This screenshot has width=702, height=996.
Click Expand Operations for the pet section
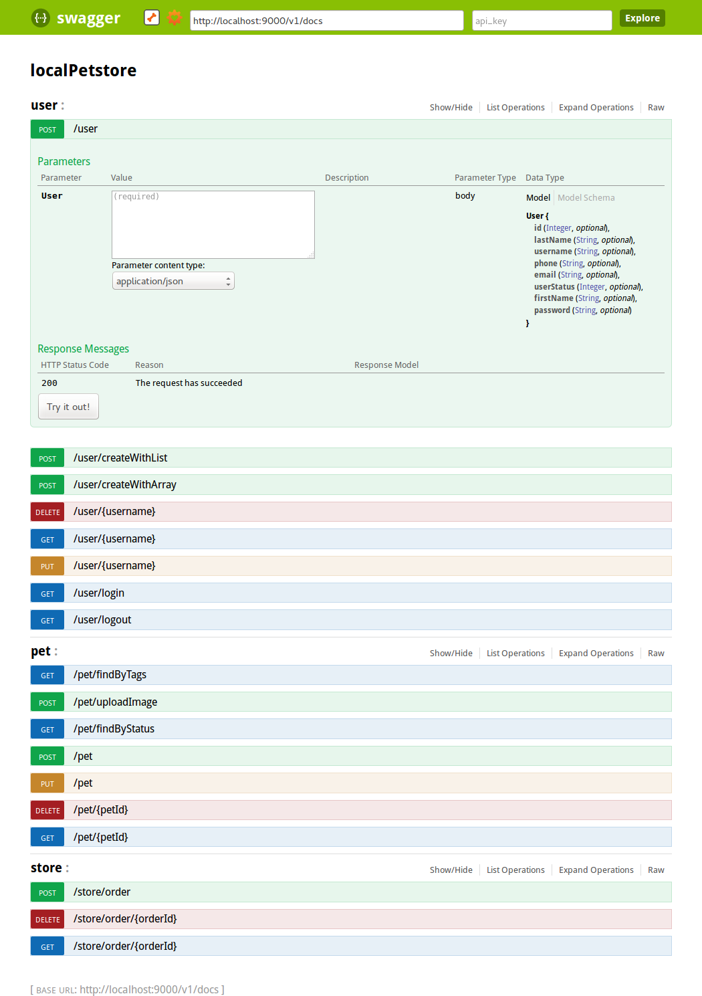596,654
